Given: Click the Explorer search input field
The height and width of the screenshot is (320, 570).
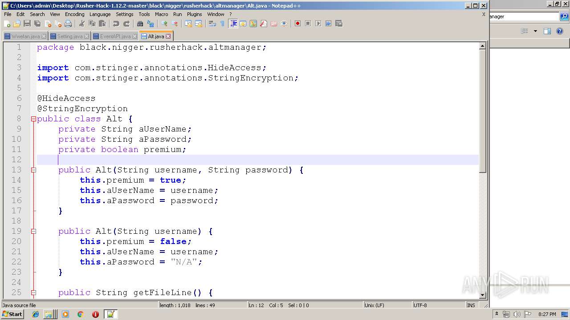Looking at the screenshot, I should pyautogui.click(x=524, y=16).
